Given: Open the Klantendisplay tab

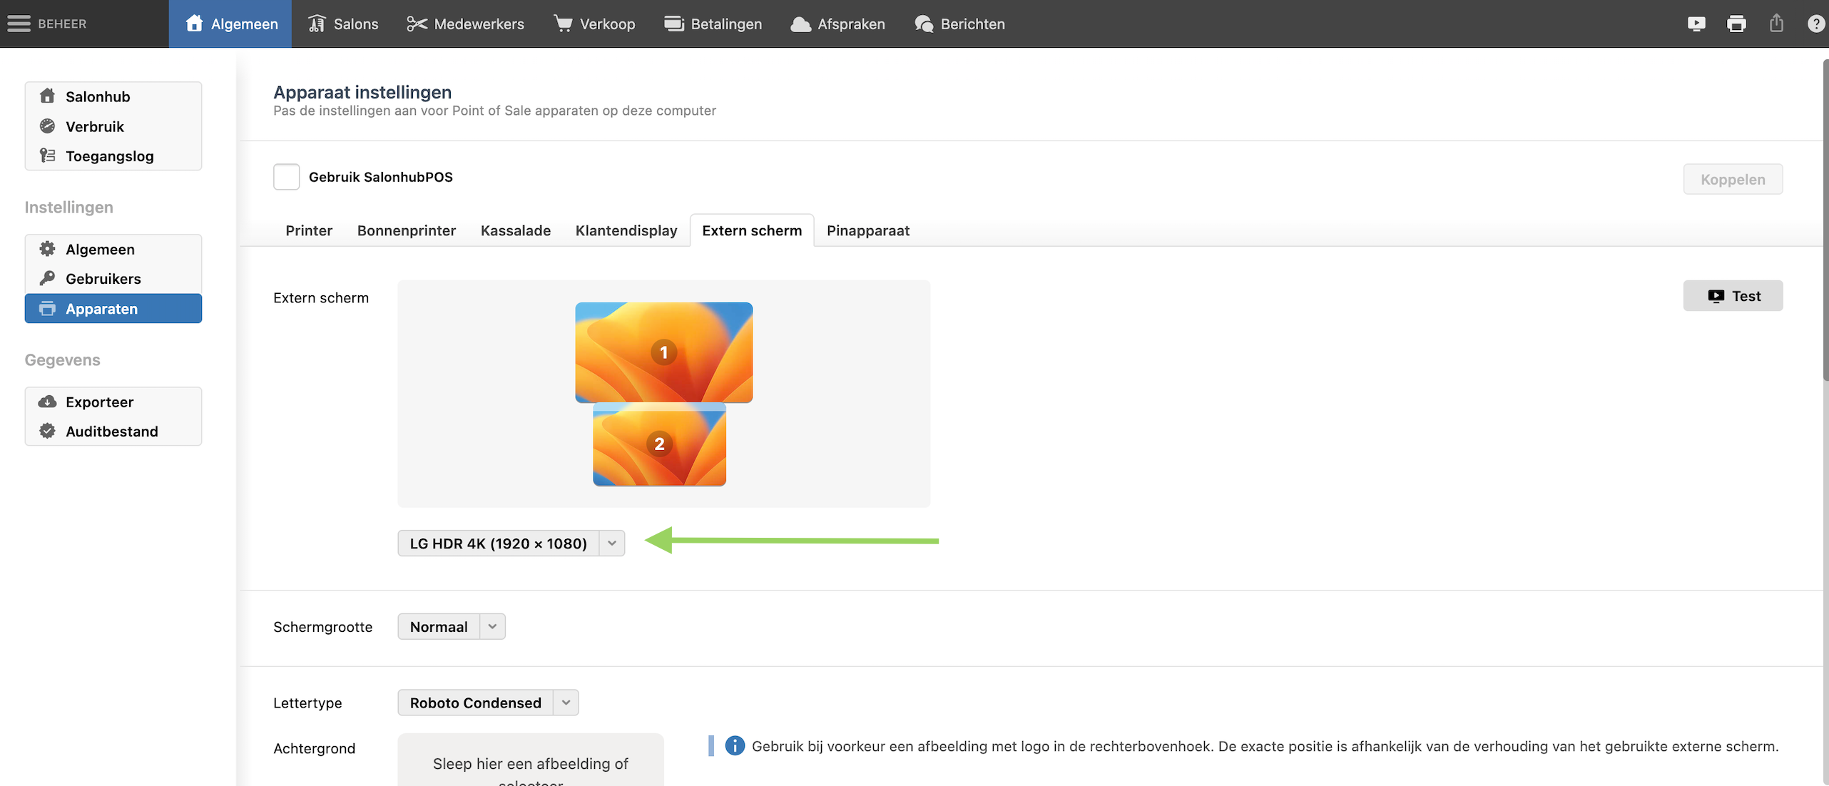Looking at the screenshot, I should pos(626,230).
